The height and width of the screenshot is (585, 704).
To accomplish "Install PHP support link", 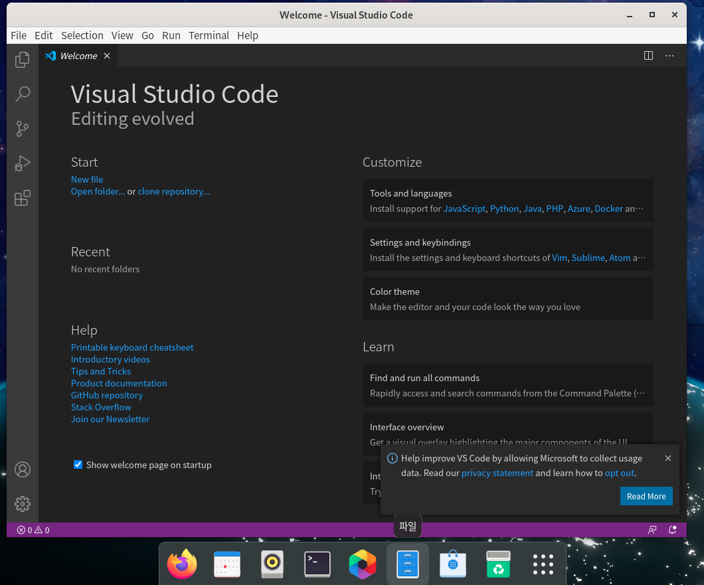I will 555,209.
